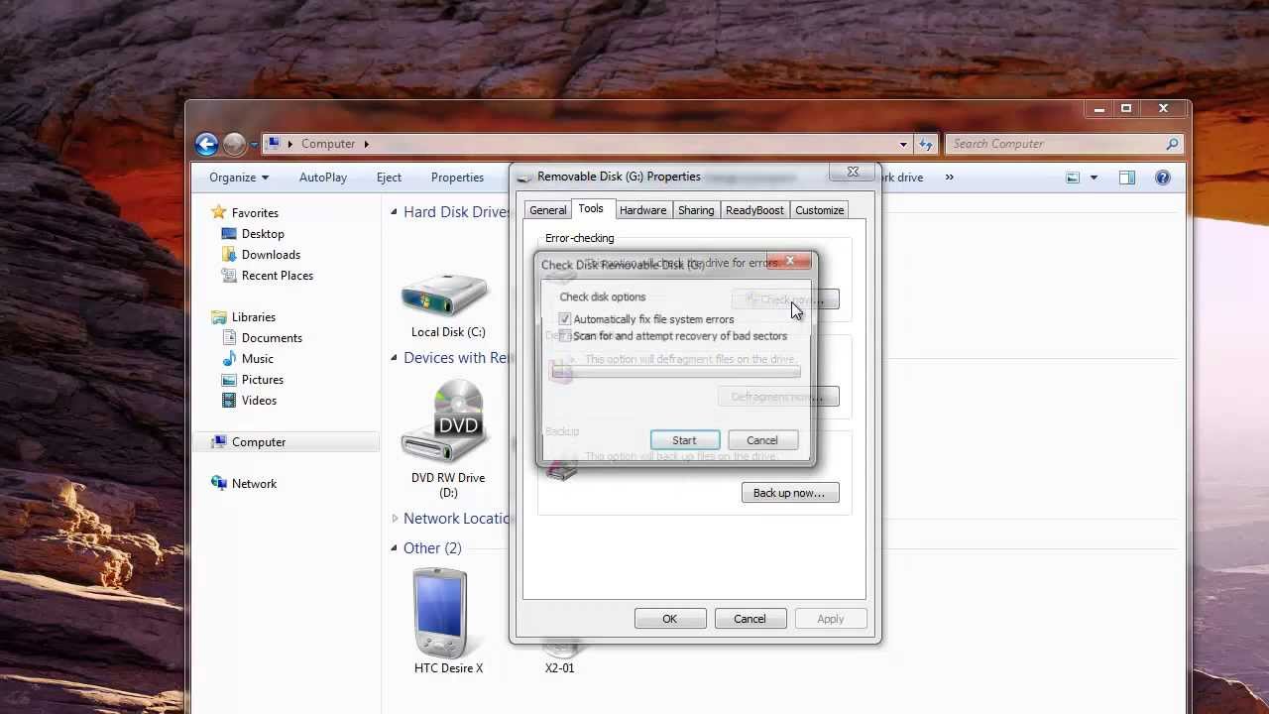
Task: Click OK in Properties dialog
Action: coord(670,619)
